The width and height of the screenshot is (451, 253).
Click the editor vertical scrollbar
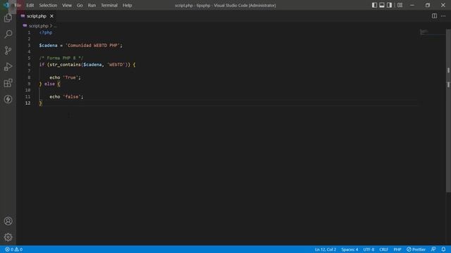(x=448, y=110)
